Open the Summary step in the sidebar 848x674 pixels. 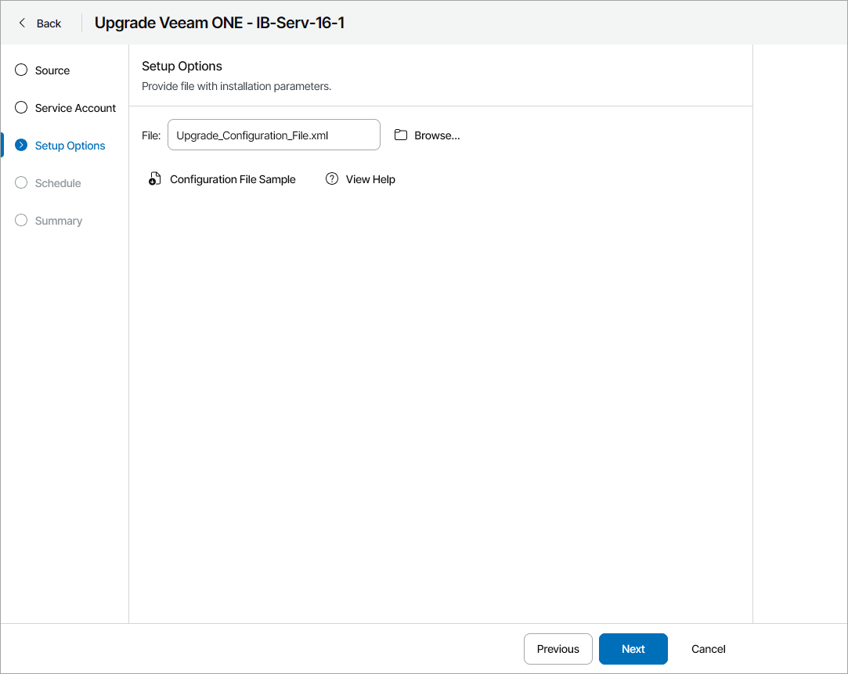[x=57, y=220]
